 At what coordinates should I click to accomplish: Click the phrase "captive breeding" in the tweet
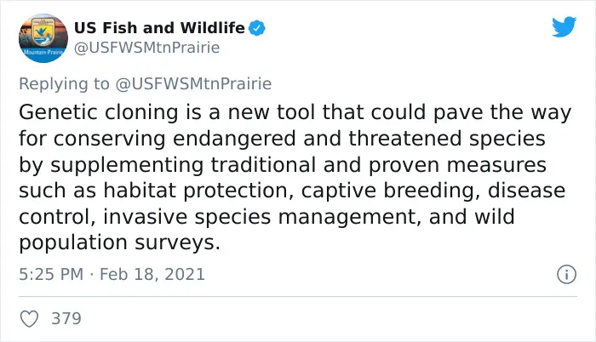387,191
